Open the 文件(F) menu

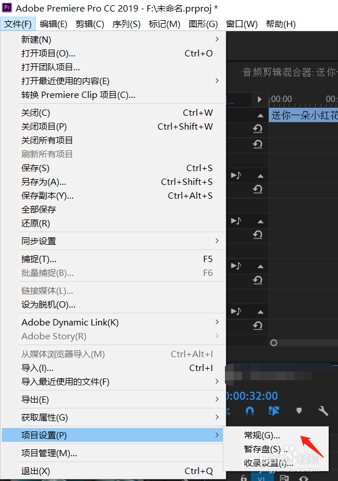pos(18,24)
